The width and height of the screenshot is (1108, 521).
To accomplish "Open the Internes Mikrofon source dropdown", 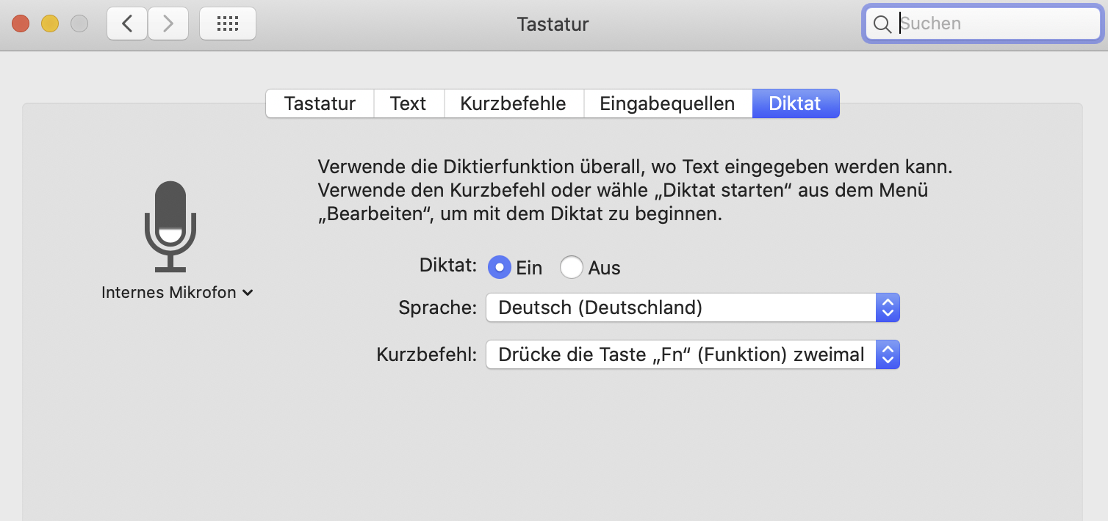I will (x=177, y=293).
